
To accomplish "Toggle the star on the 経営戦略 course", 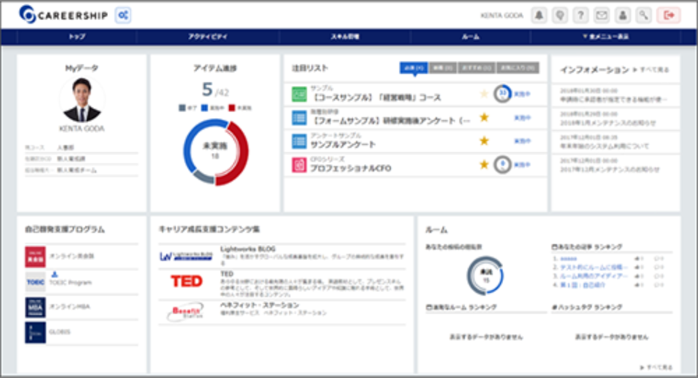I will 484,94.
